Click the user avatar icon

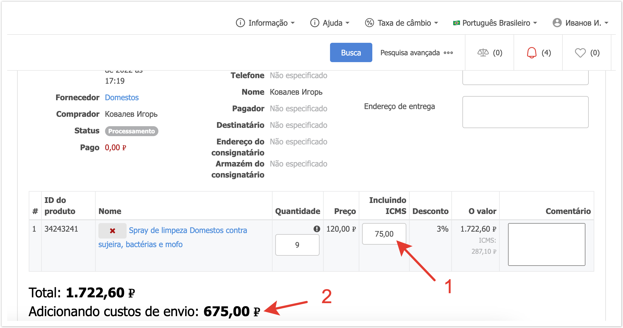tap(557, 23)
